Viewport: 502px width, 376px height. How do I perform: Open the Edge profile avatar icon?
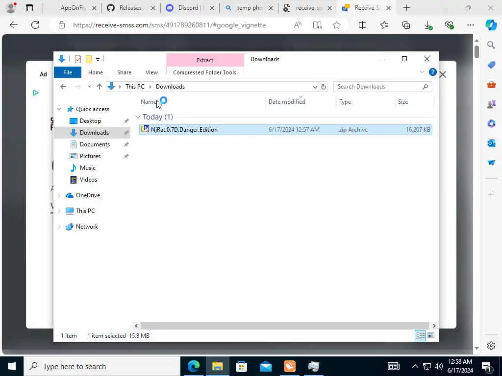click(11, 8)
